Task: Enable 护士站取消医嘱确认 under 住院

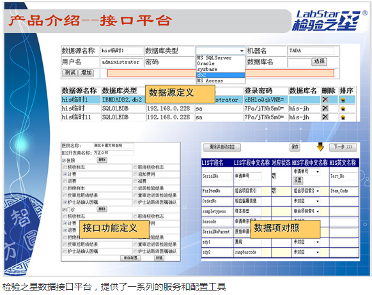Action: (x=136, y=202)
